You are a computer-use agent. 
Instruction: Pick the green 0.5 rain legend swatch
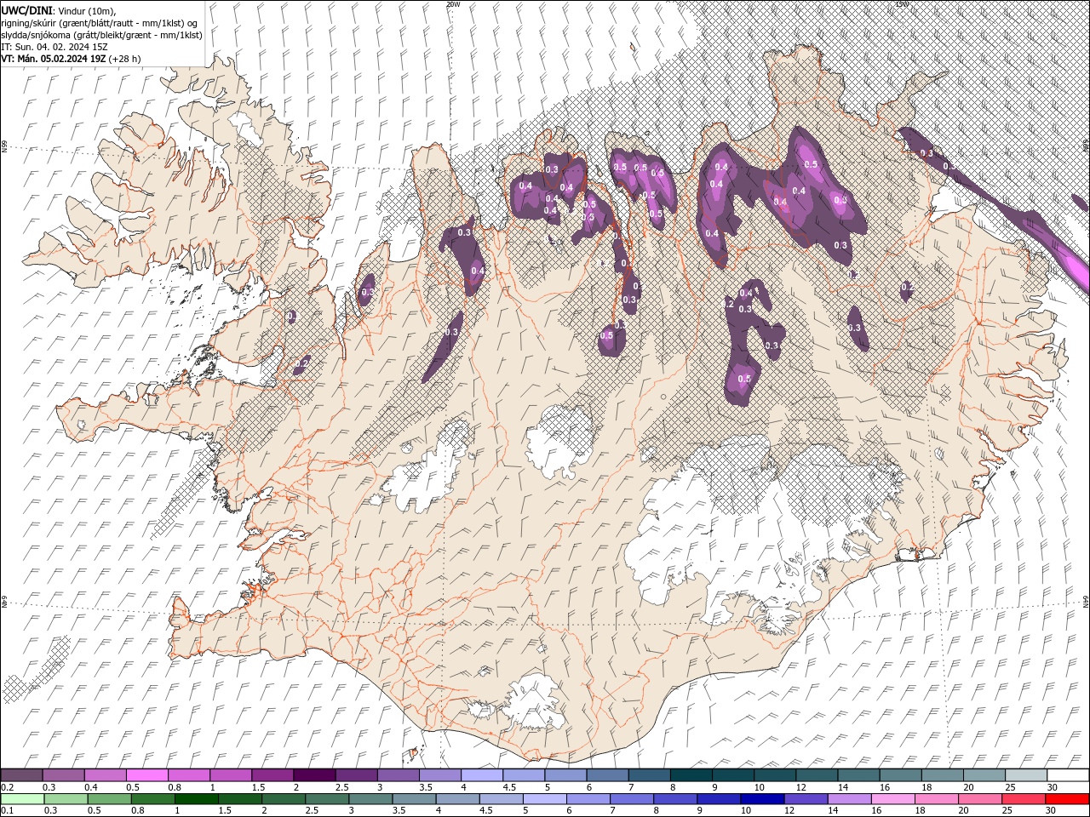pyautogui.click(x=109, y=799)
